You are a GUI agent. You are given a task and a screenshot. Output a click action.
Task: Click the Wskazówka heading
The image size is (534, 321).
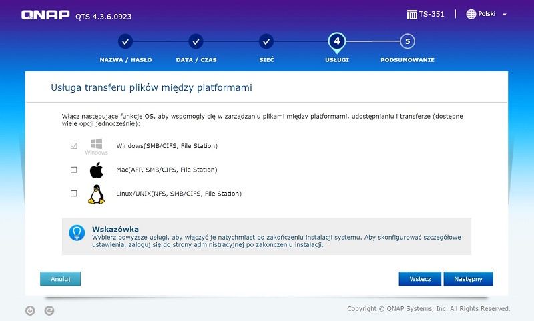(x=115, y=229)
